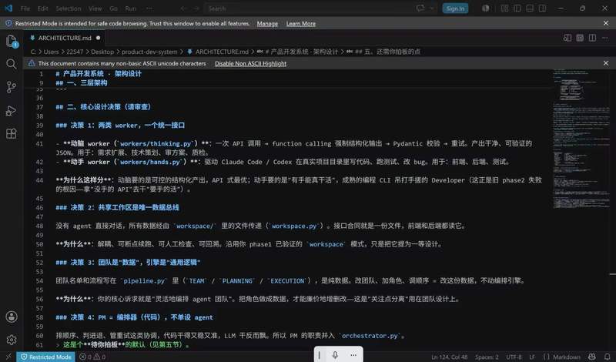Change the UTF-8 encoding selector
Image resolution: width=616 pixels, height=362 pixels.
514,357
